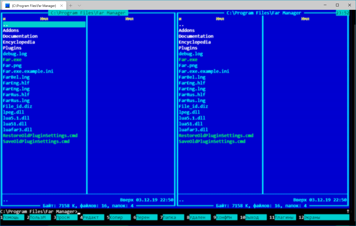Click left panel Байт status line

[x=88, y=206]
